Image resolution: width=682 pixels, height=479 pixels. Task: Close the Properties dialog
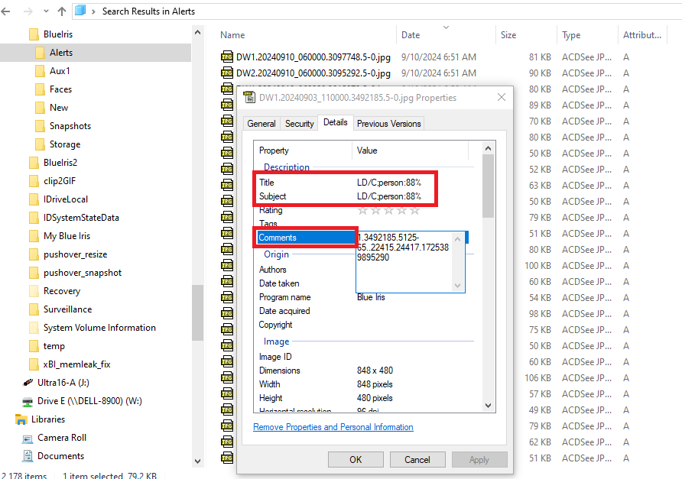coord(502,98)
